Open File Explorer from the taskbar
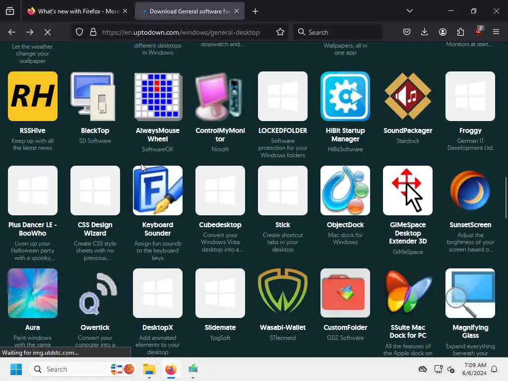The width and height of the screenshot is (508, 381). [x=149, y=369]
